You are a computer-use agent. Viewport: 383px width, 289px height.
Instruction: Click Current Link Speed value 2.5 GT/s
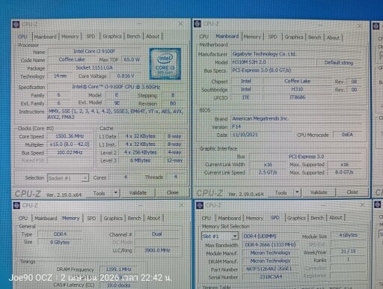pos(268,172)
